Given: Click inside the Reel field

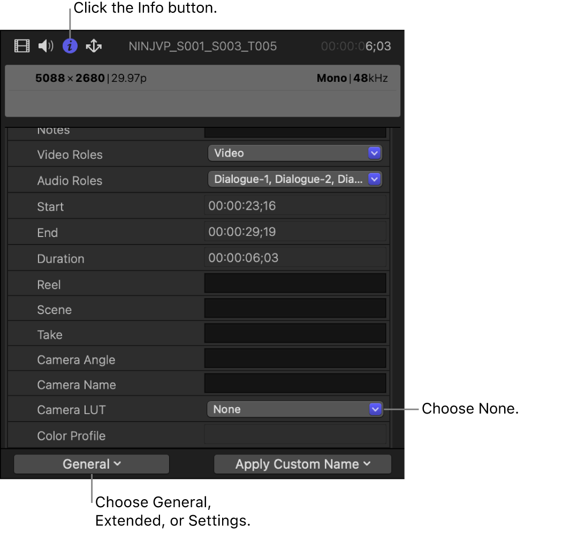Looking at the screenshot, I should [x=295, y=282].
